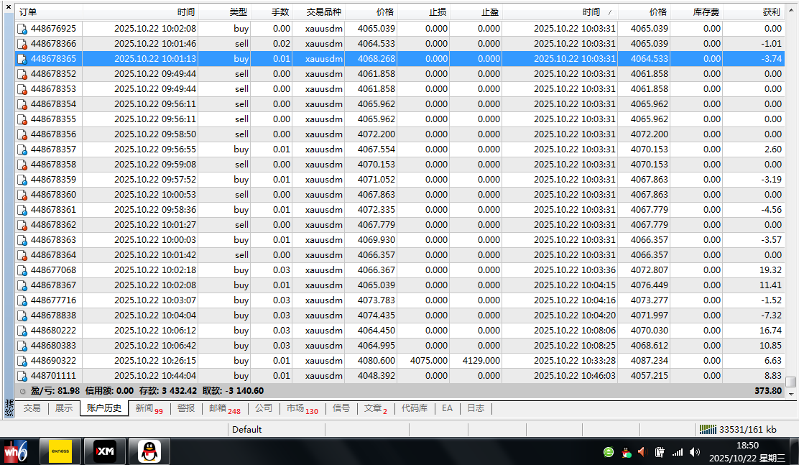Click the speaker volume icon in system tray
Viewport: 799px width, 465px height.
[x=694, y=452]
